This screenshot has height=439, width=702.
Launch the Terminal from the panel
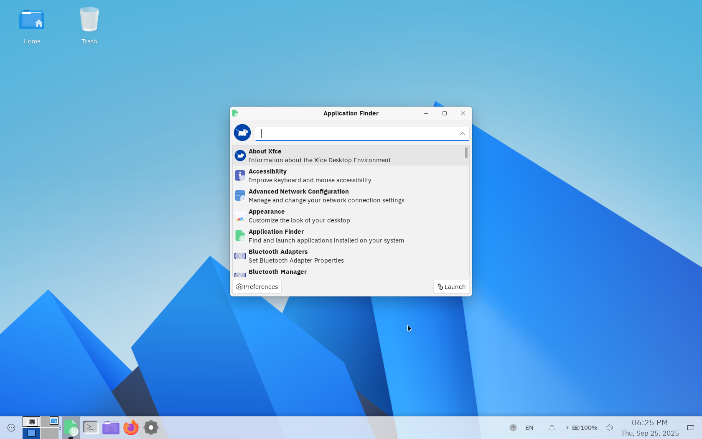(x=91, y=428)
